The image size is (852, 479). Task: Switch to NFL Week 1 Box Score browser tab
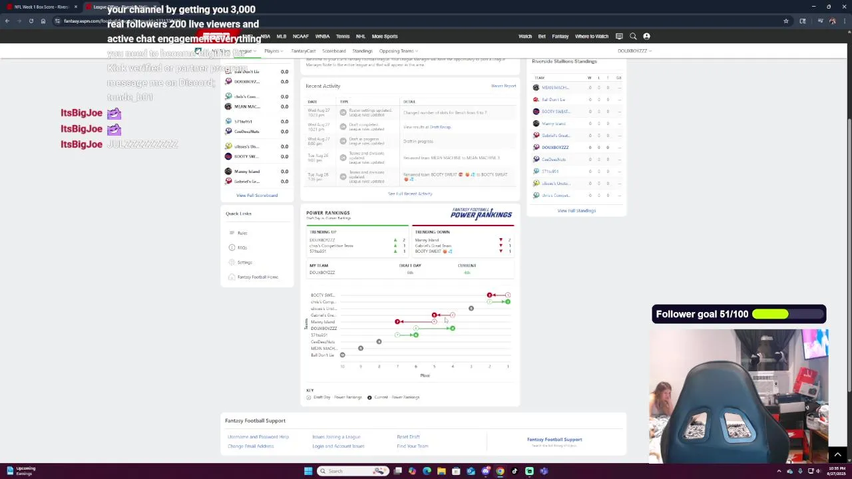(x=41, y=7)
